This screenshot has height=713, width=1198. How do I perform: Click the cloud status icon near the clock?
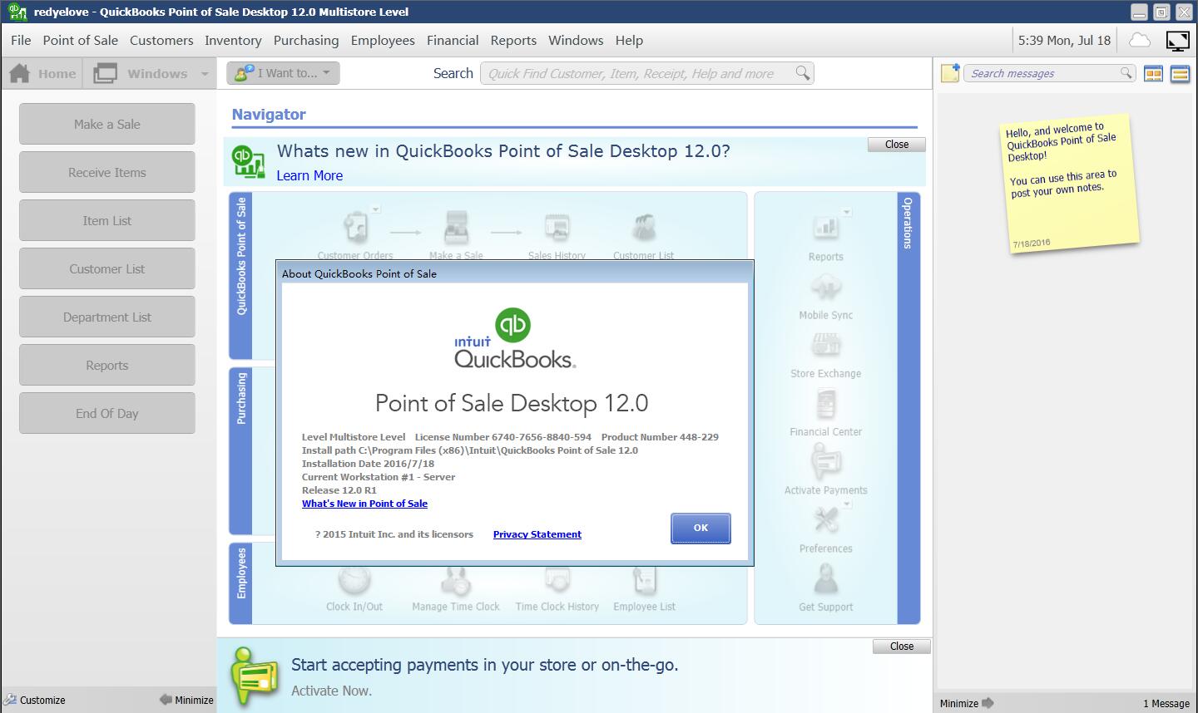click(x=1138, y=40)
